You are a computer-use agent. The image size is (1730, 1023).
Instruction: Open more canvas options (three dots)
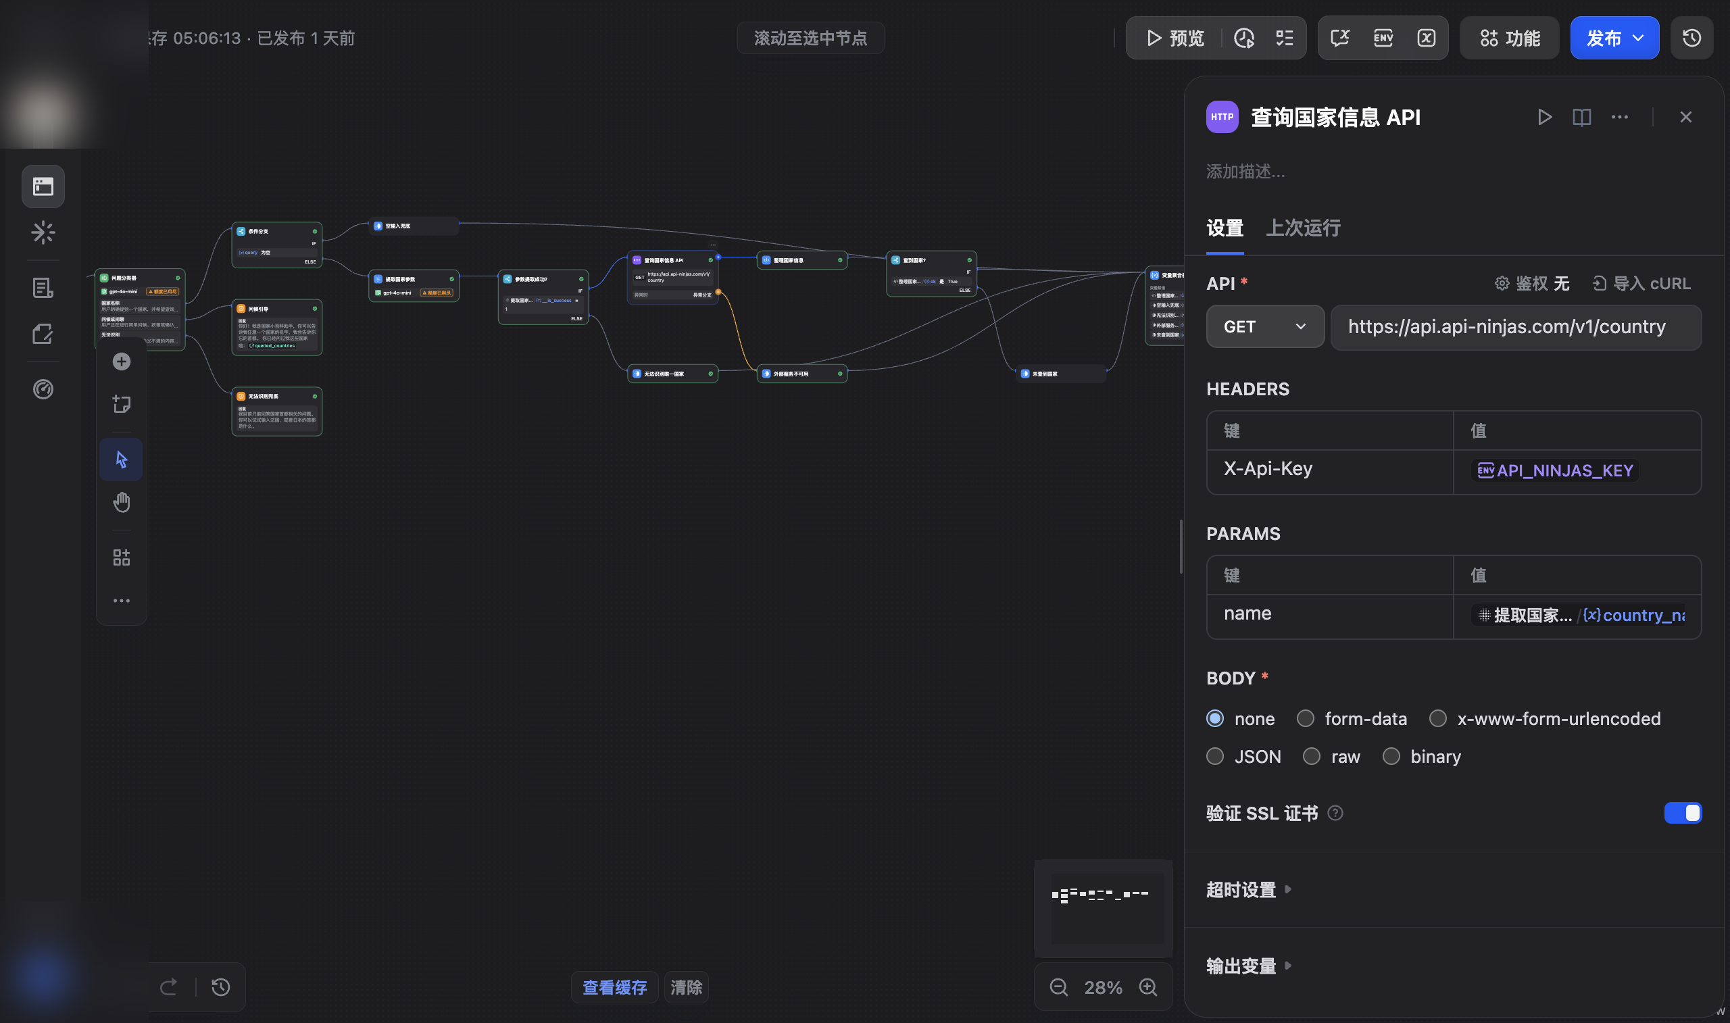click(122, 601)
